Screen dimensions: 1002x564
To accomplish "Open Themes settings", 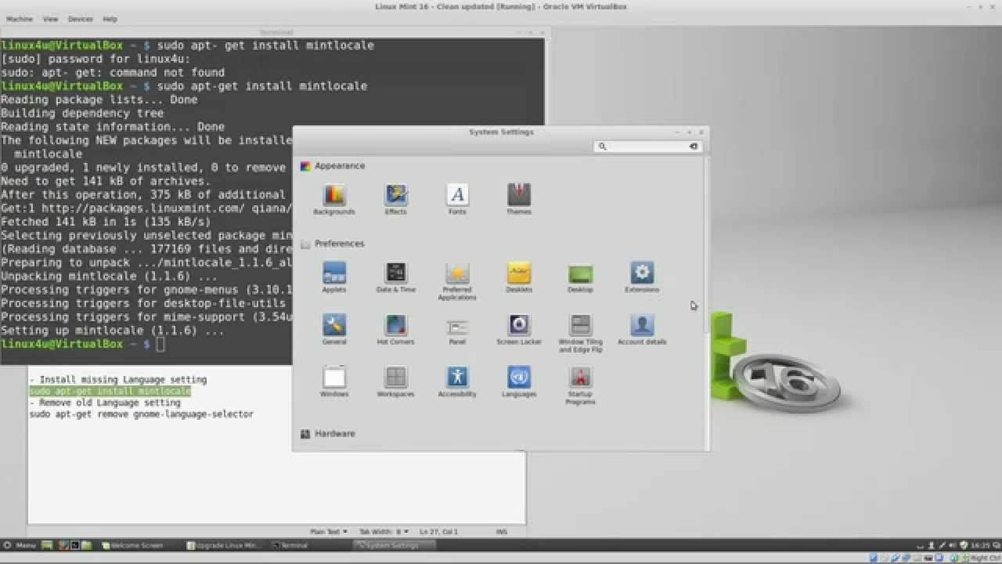I will point(519,199).
